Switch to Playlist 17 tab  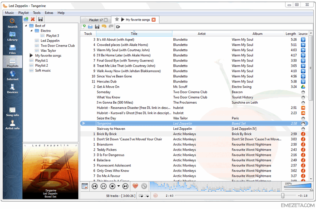(x=96, y=20)
